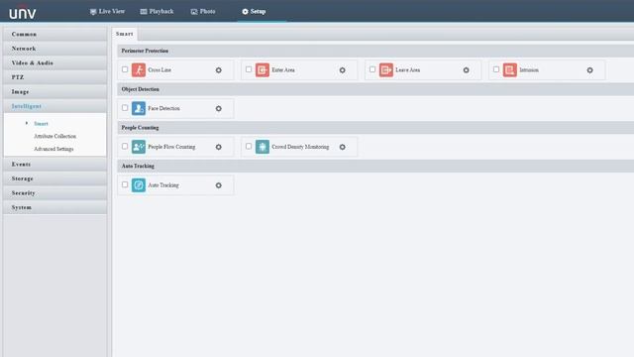This screenshot has width=634, height=357.
Task: Open Attribute Collection under Intelligent
Action: tap(55, 136)
